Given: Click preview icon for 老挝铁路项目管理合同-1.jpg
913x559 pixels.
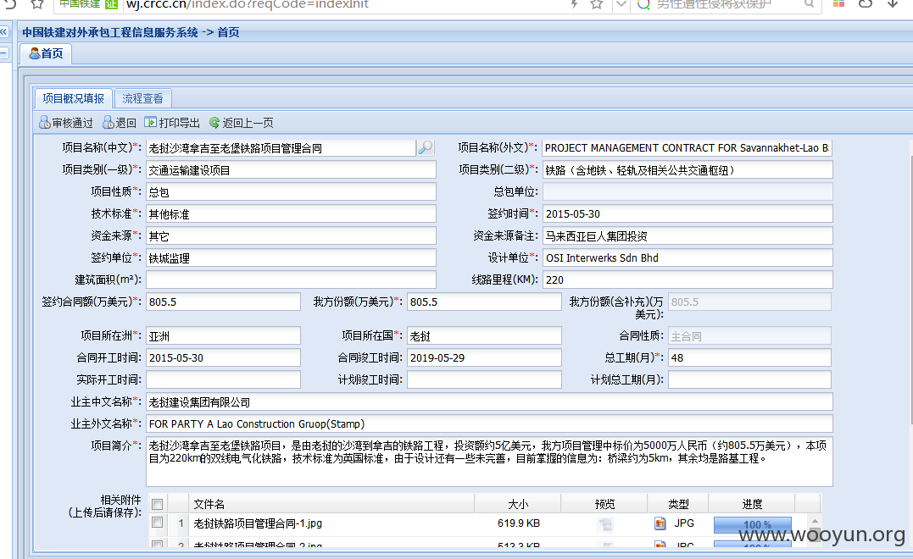Looking at the screenshot, I should [605, 524].
